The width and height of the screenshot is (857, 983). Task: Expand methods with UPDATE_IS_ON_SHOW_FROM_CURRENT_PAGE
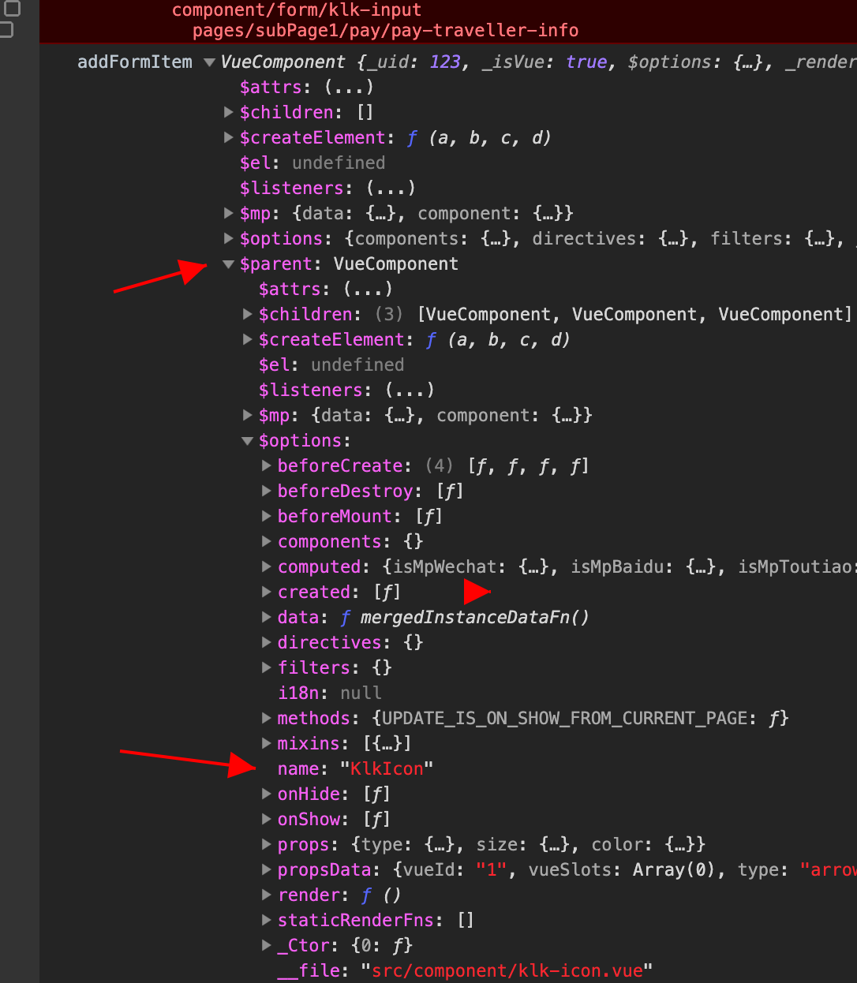(267, 719)
